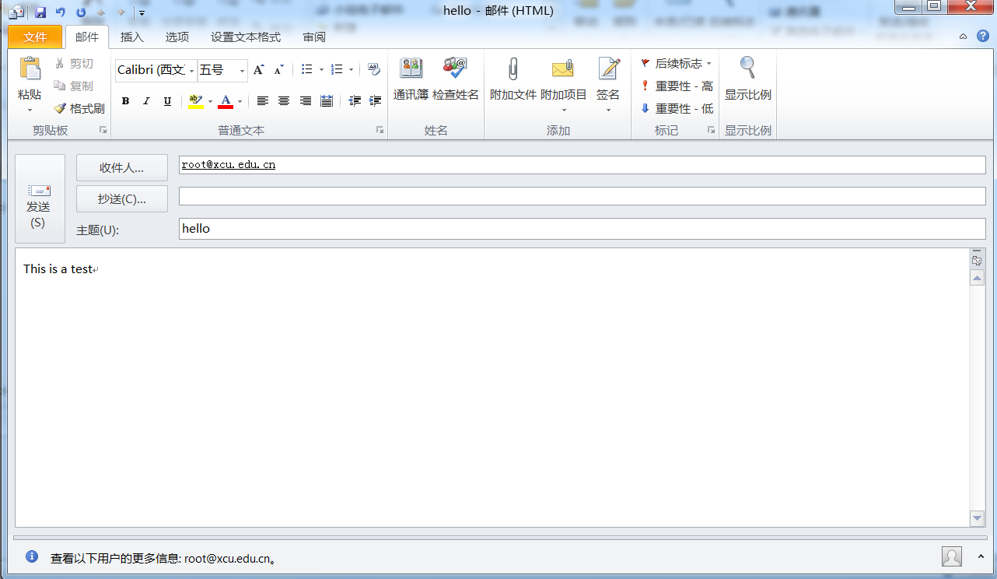The width and height of the screenshot is (997, 579).
Task: Open 附加项目 attach item menu
Action: click(564, 84)
